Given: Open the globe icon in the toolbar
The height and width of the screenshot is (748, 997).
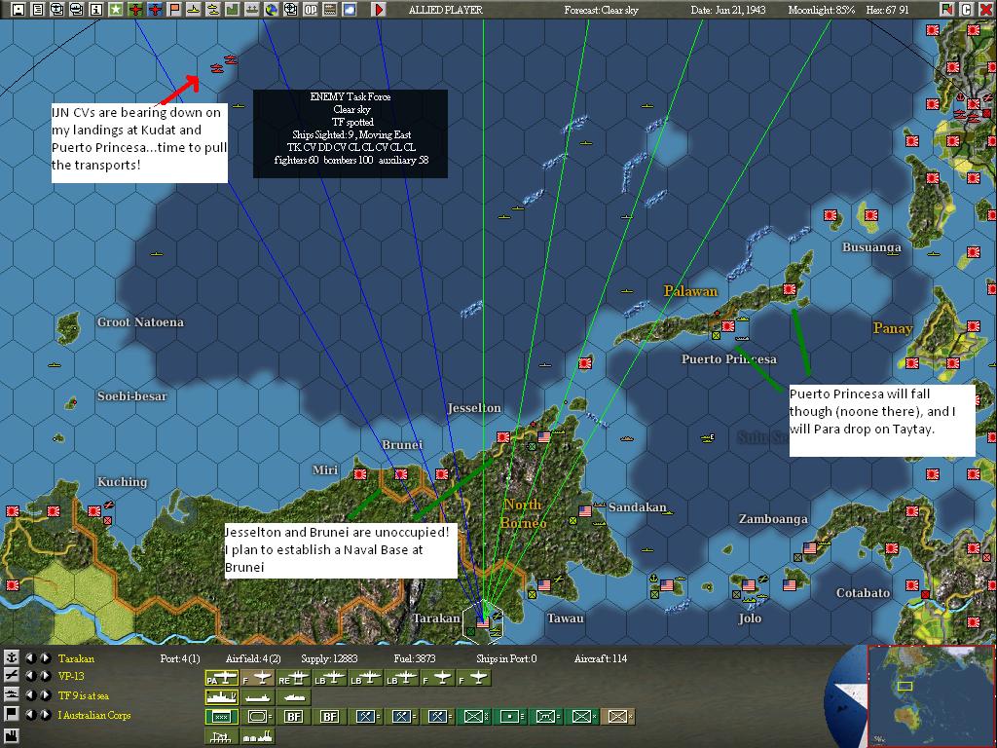Looking at the screenshot, I should tap(272, 10).
